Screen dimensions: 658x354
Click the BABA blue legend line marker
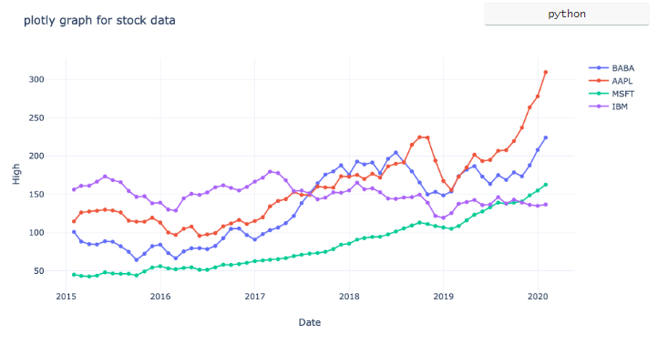pyautogui.click(x=599, y=68)
